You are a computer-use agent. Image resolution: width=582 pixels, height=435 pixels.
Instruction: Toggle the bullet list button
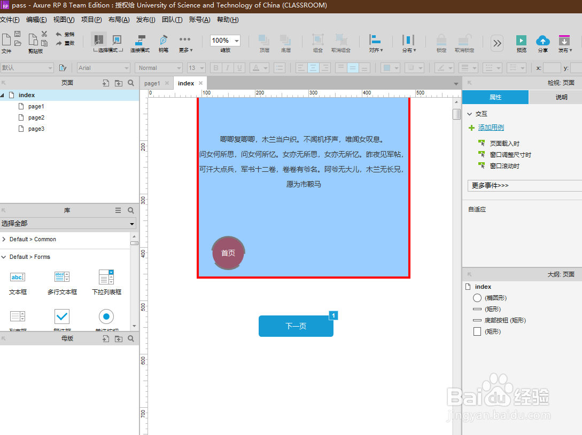click(x=279, y=68)
